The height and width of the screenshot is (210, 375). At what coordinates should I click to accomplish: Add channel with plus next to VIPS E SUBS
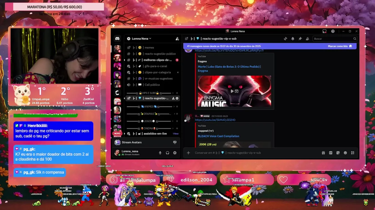[x=177, y=93]
